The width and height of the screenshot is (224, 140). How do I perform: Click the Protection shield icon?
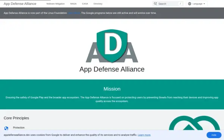click(x=6, y=128)
